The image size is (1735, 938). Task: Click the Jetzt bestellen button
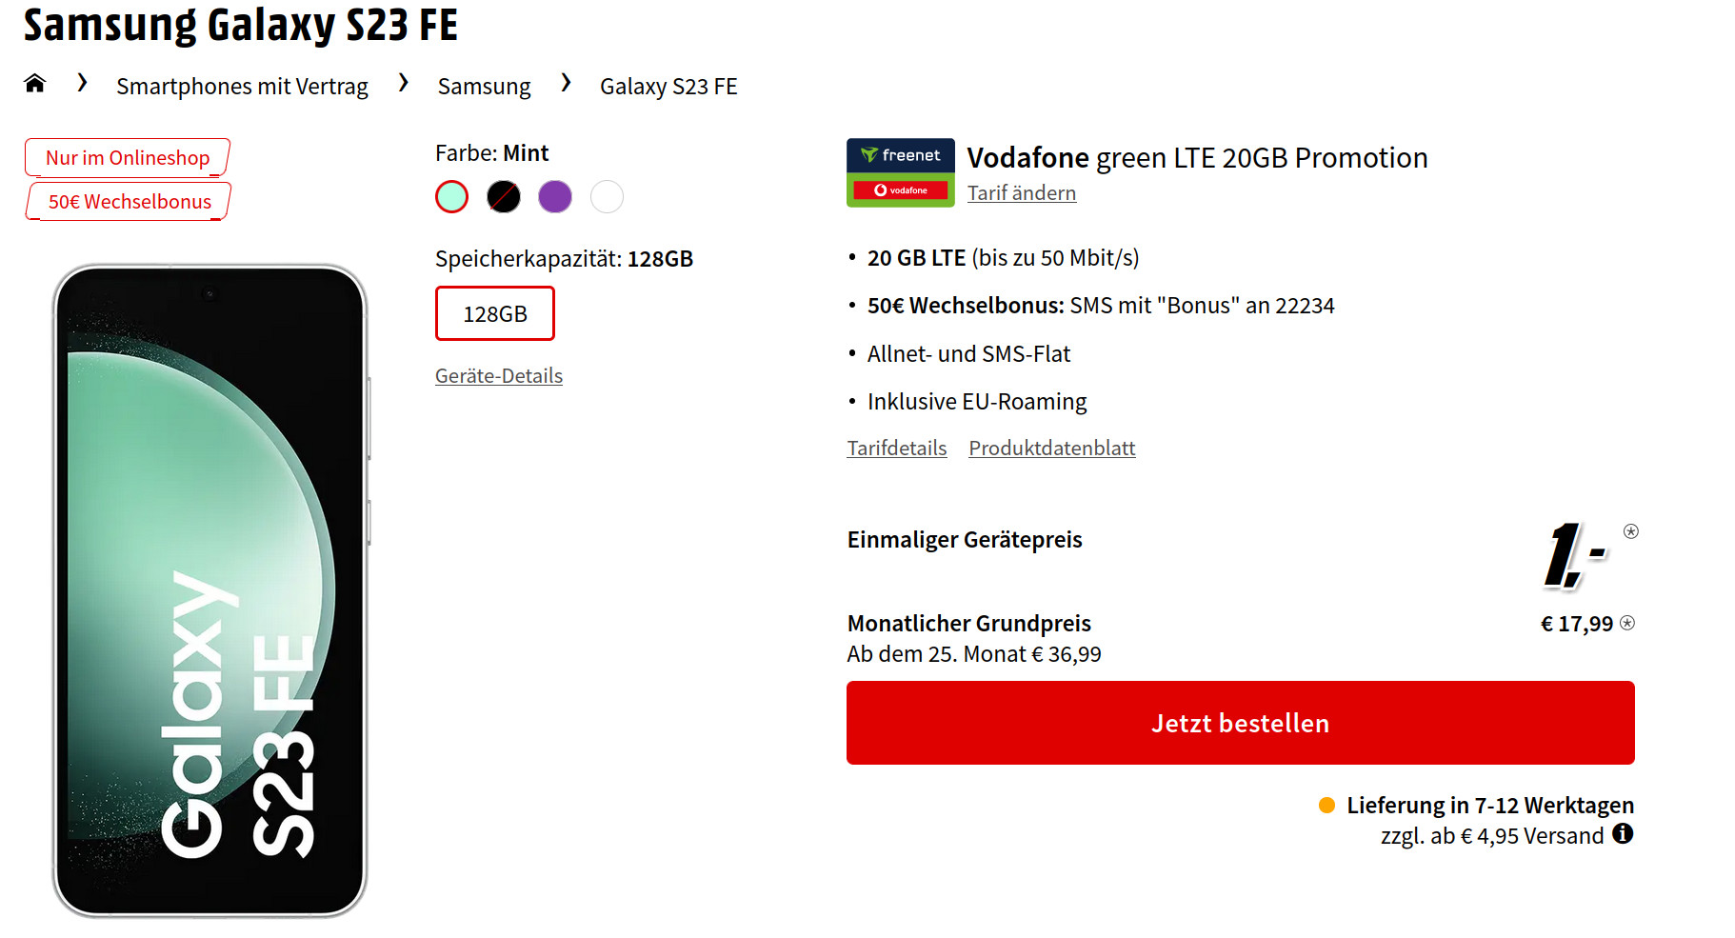(x=1240, y=723)
